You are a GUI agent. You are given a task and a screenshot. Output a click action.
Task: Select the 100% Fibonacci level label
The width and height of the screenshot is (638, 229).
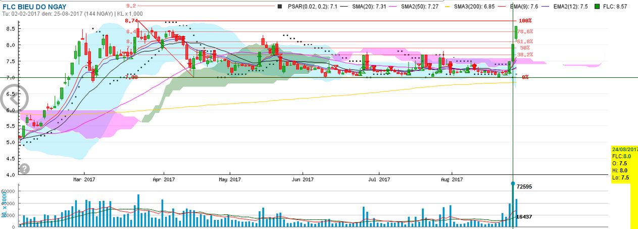point(525,21)
